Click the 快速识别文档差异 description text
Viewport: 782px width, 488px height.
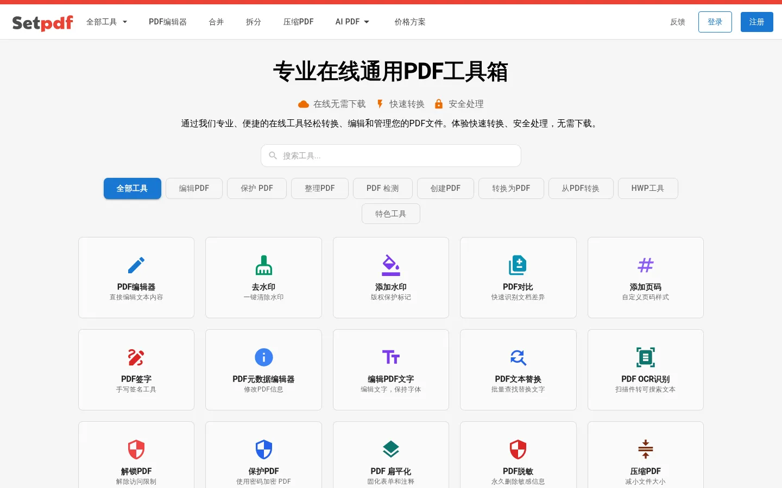click(x=518, y=297)
